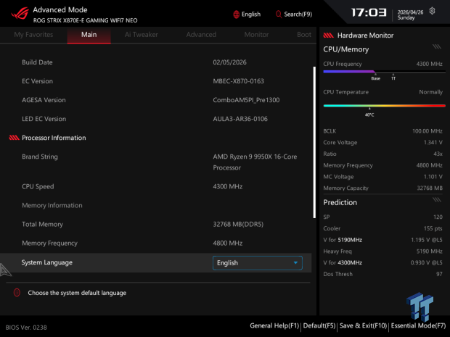Open General Help(F1)
This screenshot has width=450, height=337.
(274, 326)
